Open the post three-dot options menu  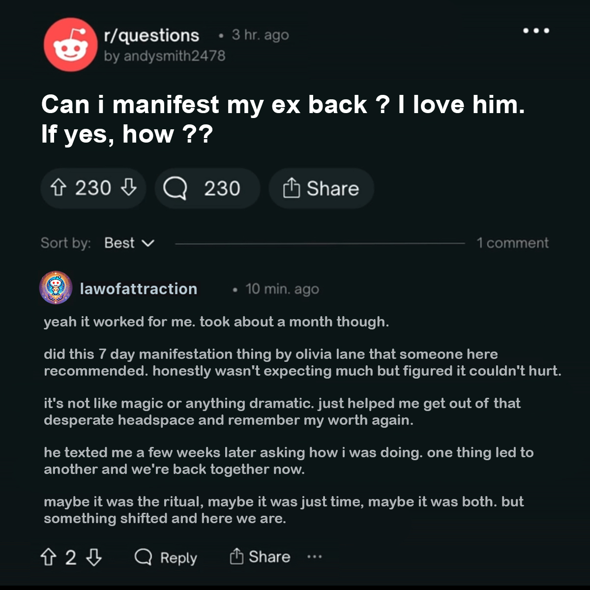coord(536,30)
